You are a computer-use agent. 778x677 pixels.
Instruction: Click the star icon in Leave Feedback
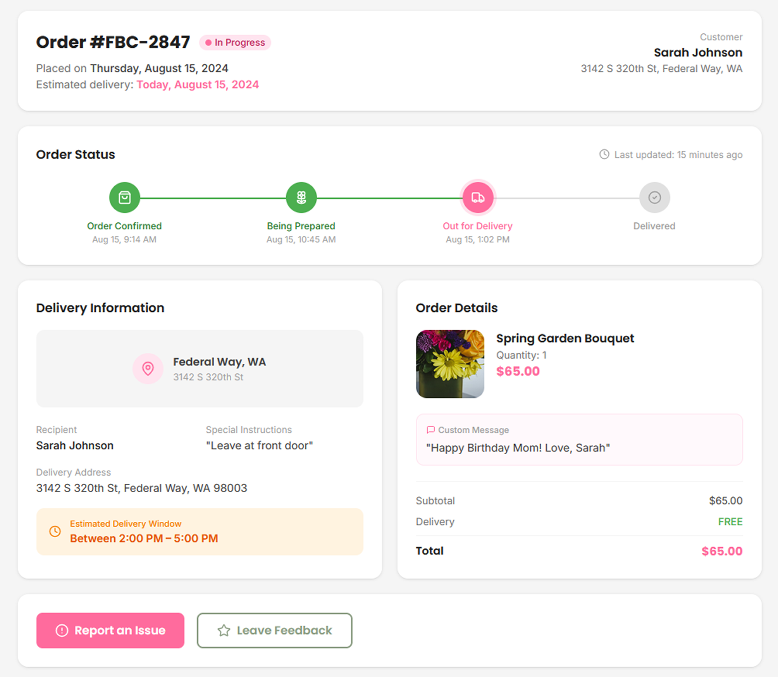(x=223, y=630)
